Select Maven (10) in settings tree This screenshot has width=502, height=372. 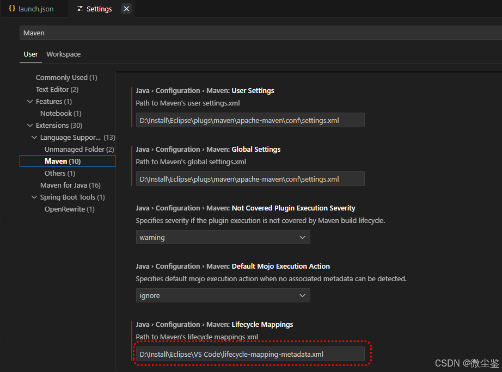(68, 161)
